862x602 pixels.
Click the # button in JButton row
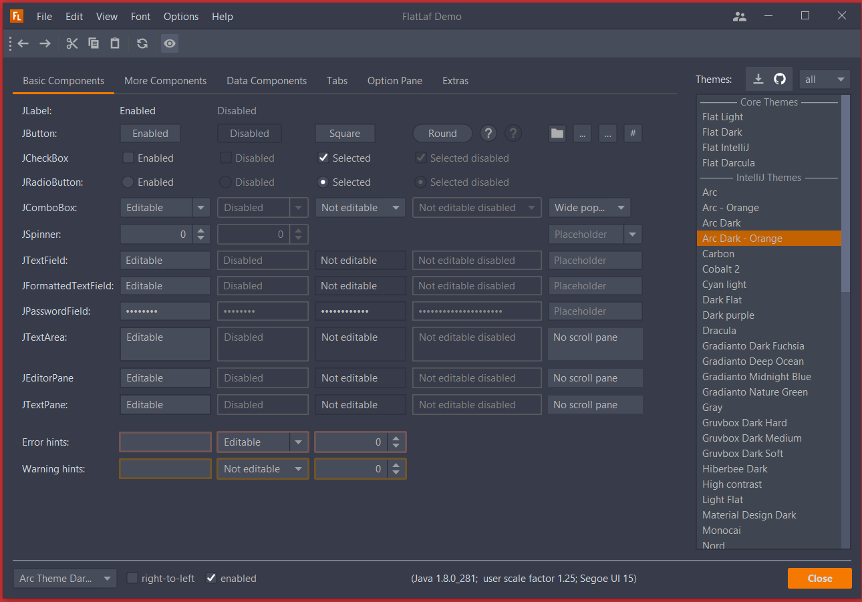[x=633, y=134]
